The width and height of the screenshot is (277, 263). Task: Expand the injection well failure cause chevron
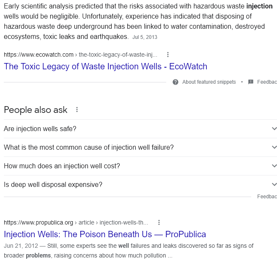274,147
